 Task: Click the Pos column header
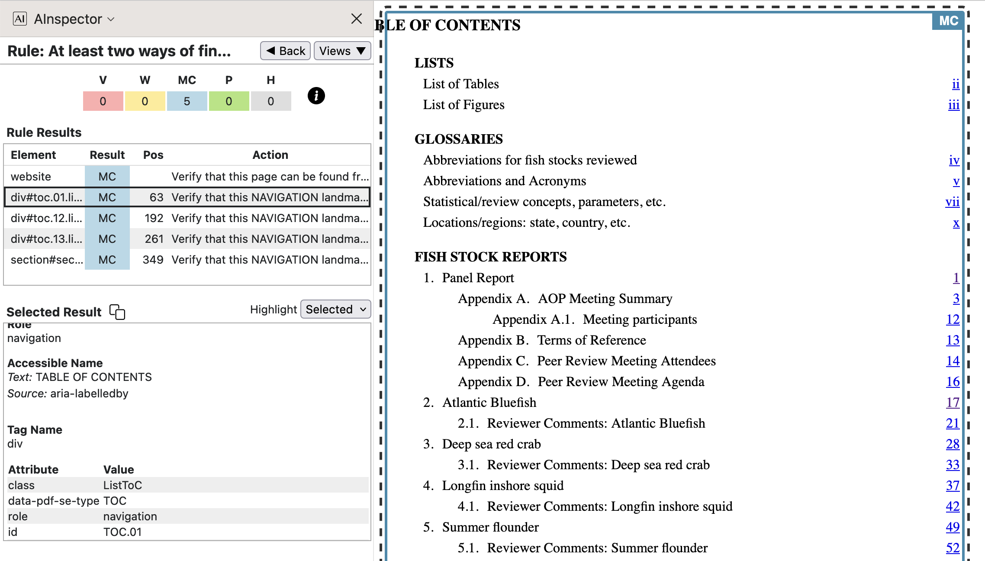153,155
